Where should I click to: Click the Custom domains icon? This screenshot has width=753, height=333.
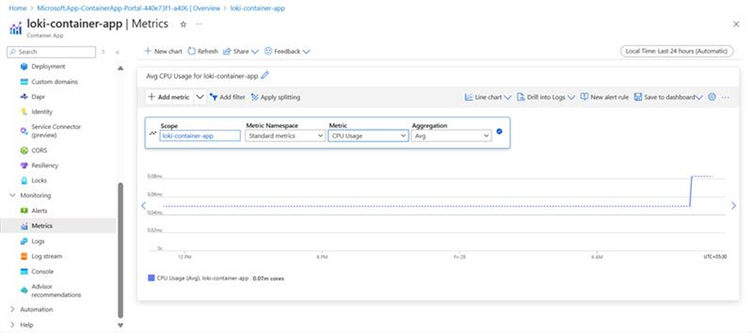24,82
